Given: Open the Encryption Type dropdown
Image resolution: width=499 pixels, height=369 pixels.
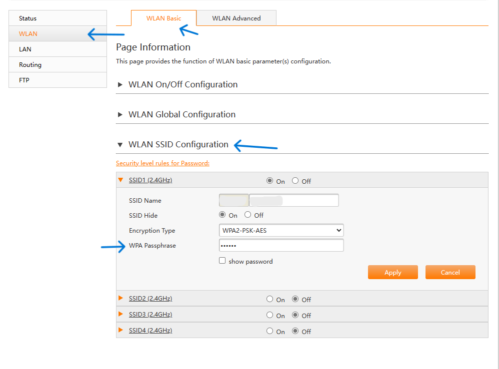Looking at the screenshot, I should coord(281,230).
